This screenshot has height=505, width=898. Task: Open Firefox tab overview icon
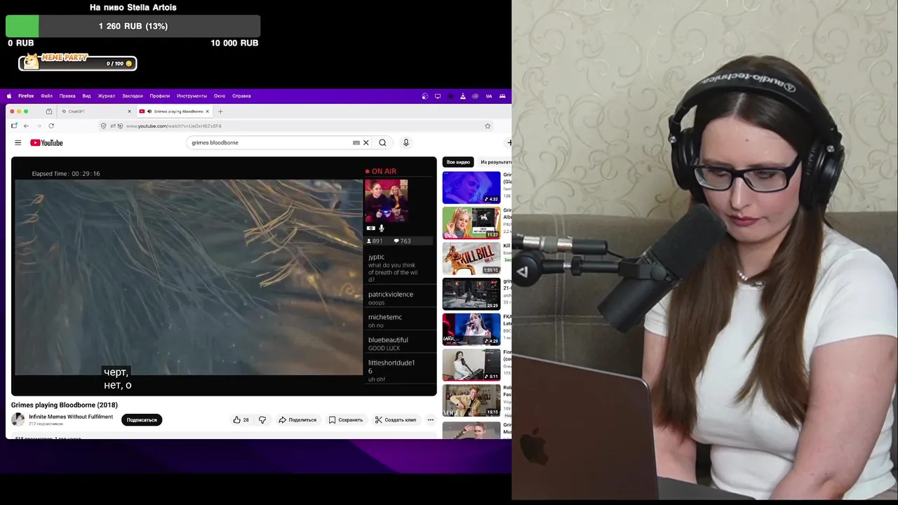pos(49,112)
